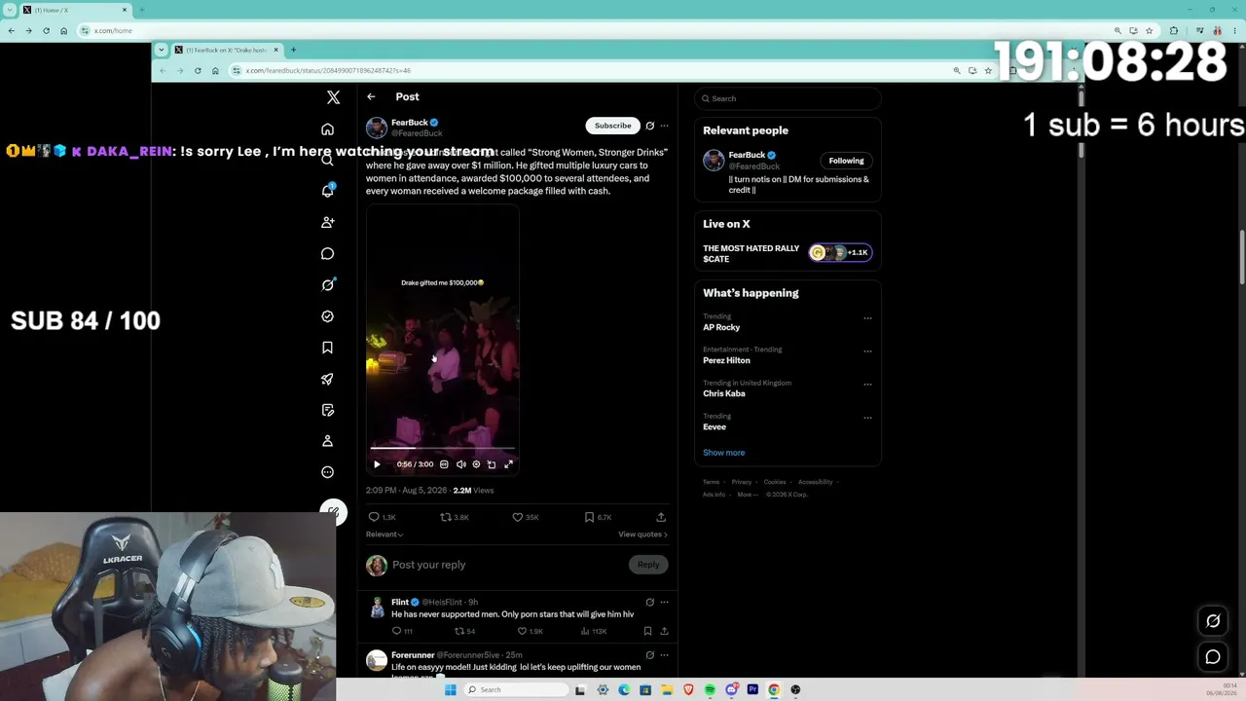
Task: Click the Reply button
Action: pyautogui.click(x=648, y=565)
